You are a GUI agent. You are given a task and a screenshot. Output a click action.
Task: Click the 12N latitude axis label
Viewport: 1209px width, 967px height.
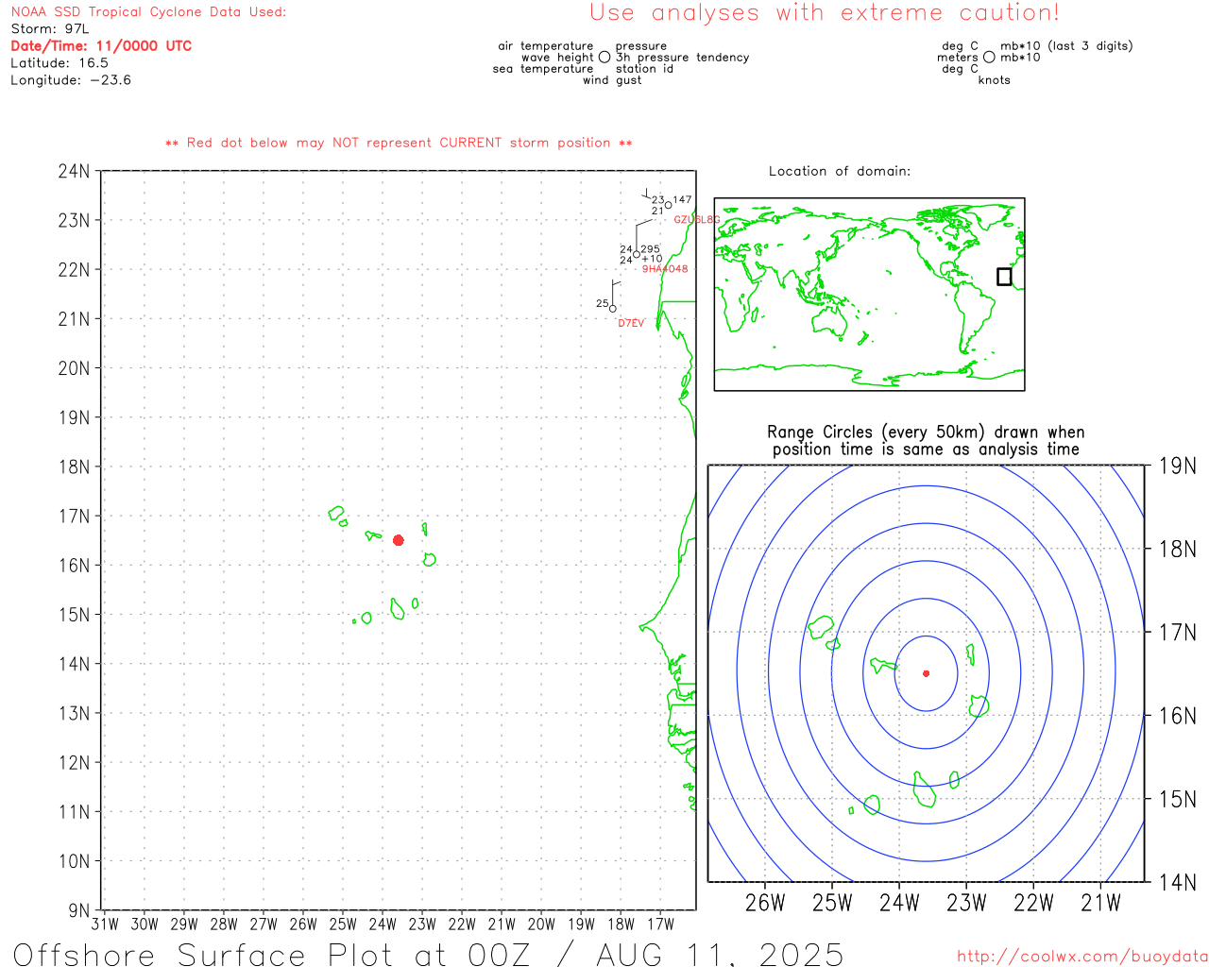pos(75,762)
